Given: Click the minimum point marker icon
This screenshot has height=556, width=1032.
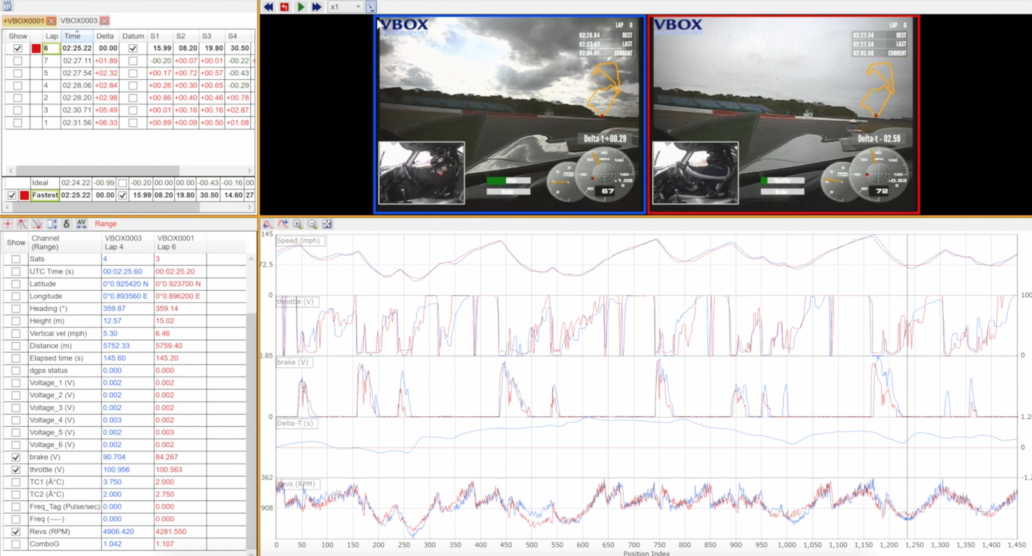Looking at the screenshot, I should 37,224.
